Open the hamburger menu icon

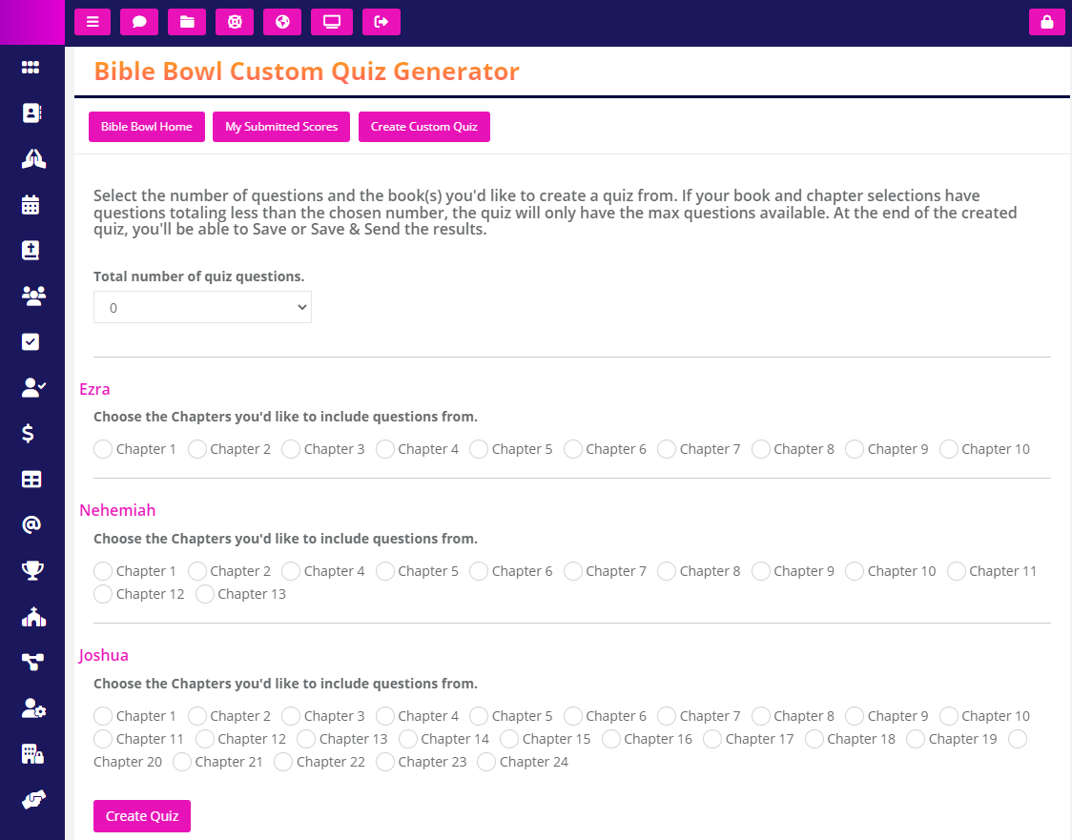(93, 22)
